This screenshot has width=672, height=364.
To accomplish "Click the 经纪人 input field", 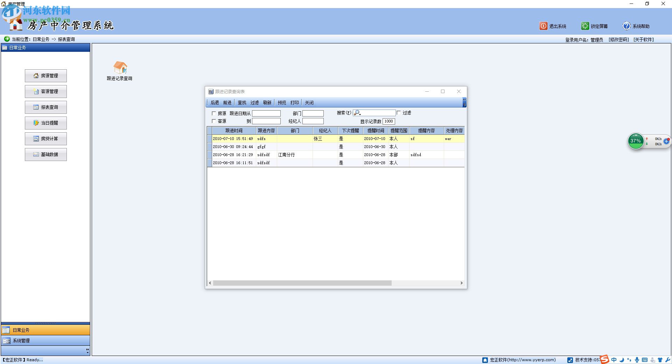I will click(x=313, y=121).
